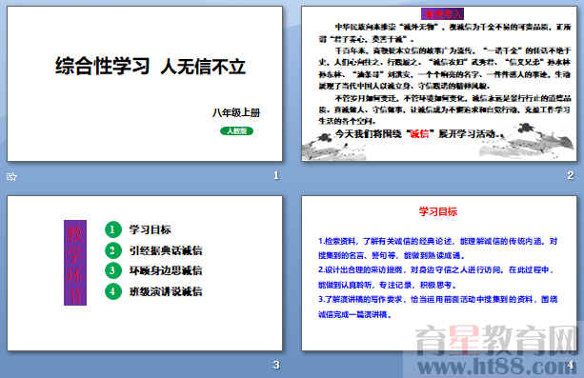Click the green circle number 4 icon
The height and width of the screenshot is (378, 584).
click(x=113, y=291)
